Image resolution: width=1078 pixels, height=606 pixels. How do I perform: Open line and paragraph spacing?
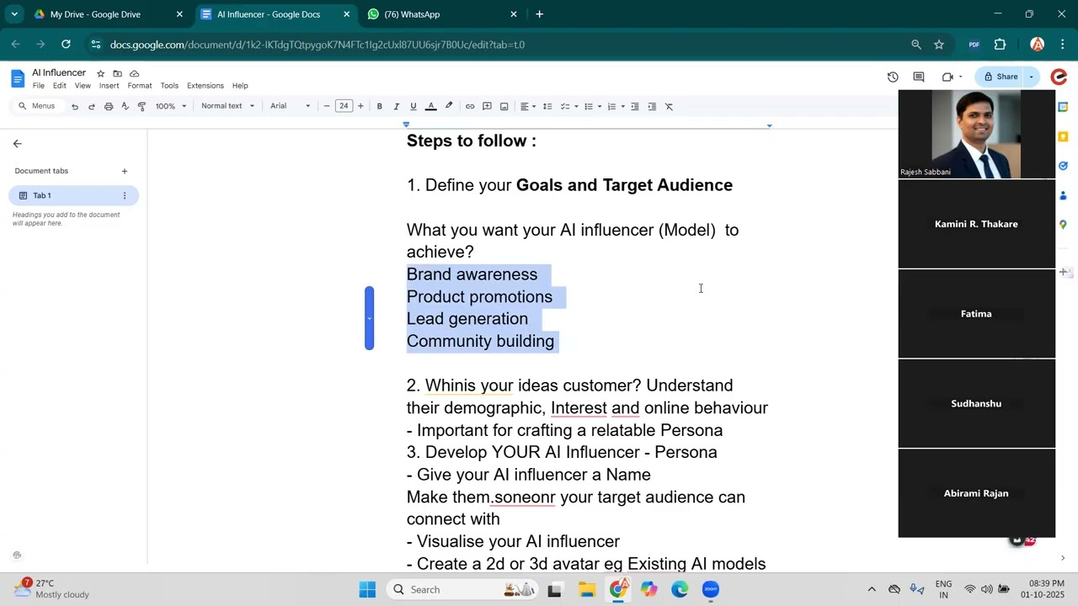[547, 106]
